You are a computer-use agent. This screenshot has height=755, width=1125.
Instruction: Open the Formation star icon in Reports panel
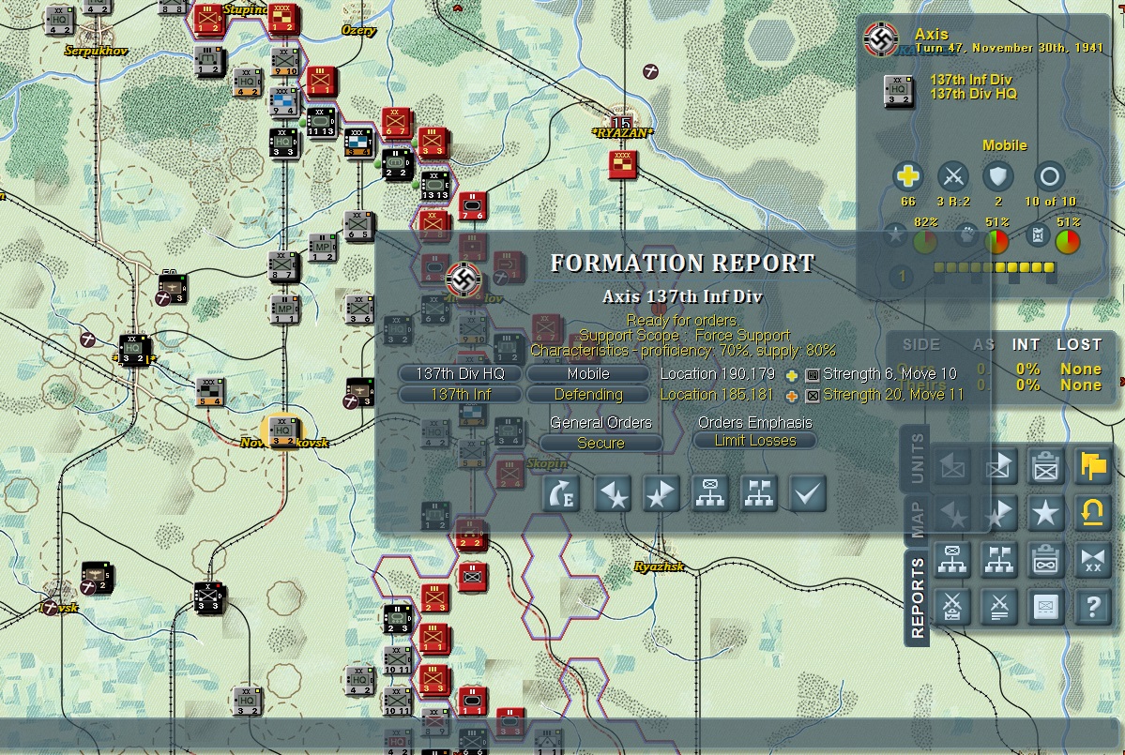[1045, 513]
